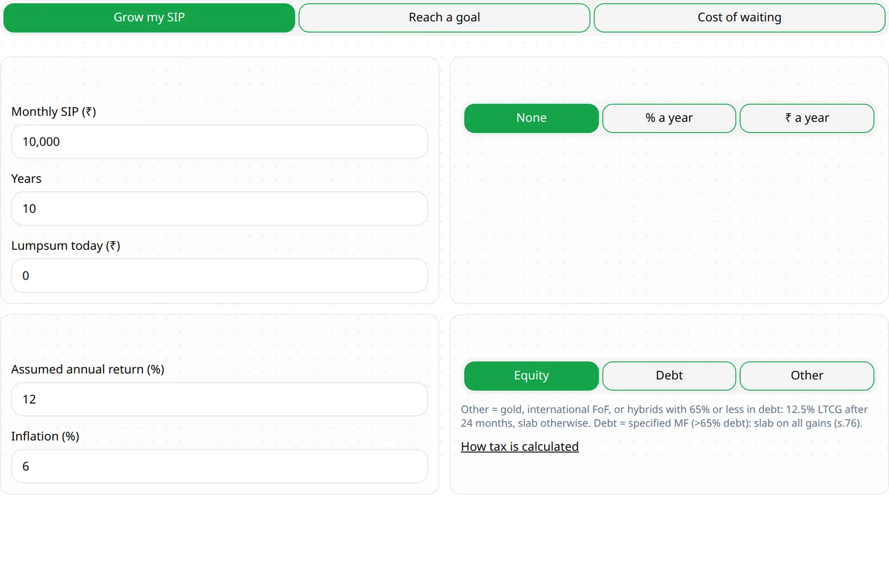889x570 pixels.
Task: Switch to the Grow my SIP tab
Action: (x=149, y=18)
